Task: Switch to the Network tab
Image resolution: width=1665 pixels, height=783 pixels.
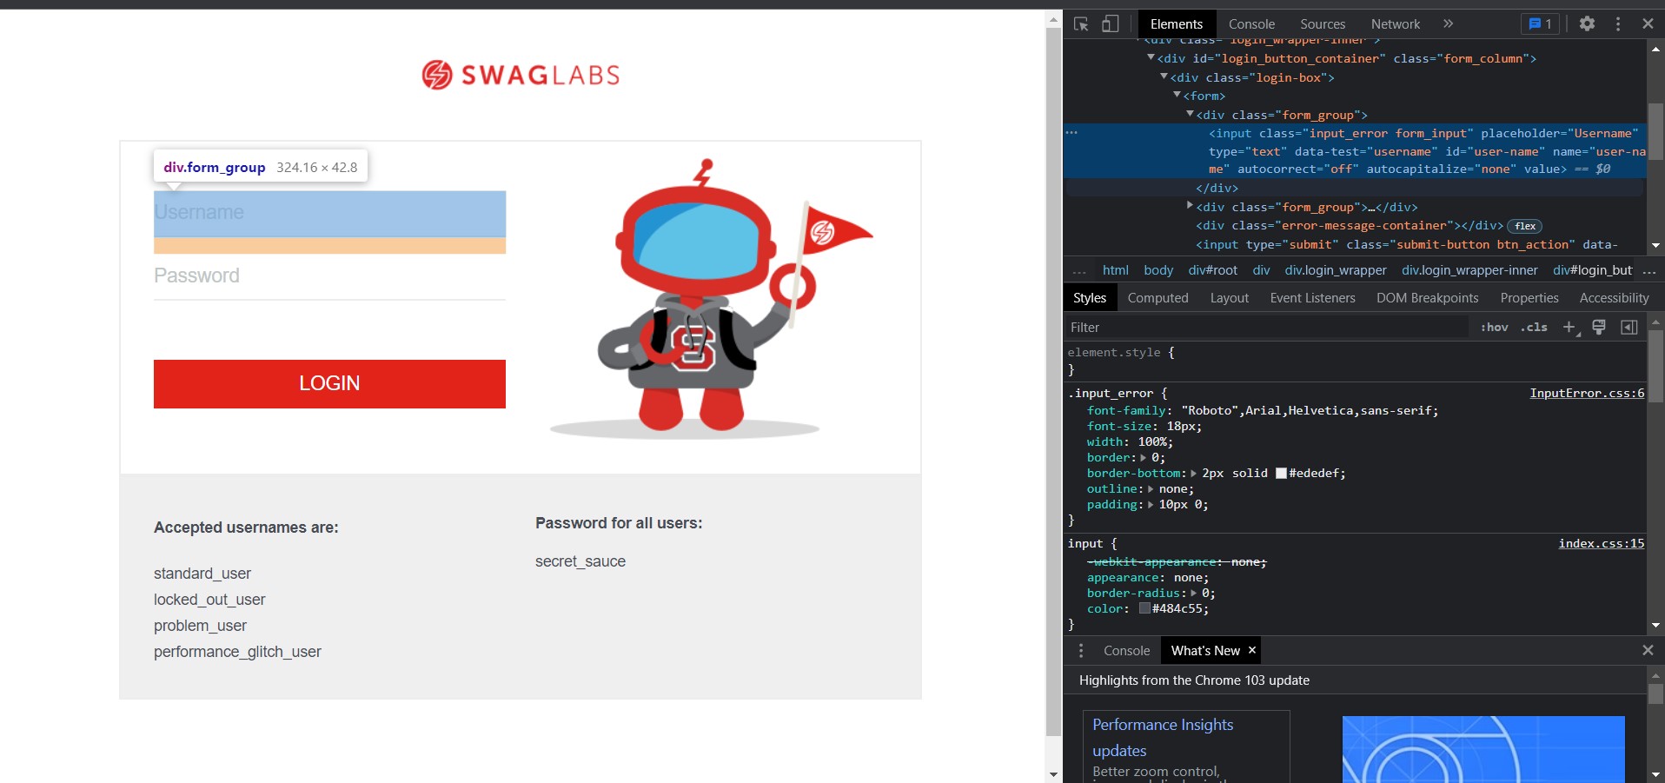Action: [x=1396, y=24]
